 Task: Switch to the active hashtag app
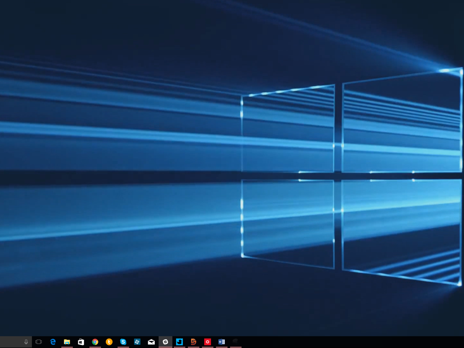pyautogui.click(x=165, y=342)
